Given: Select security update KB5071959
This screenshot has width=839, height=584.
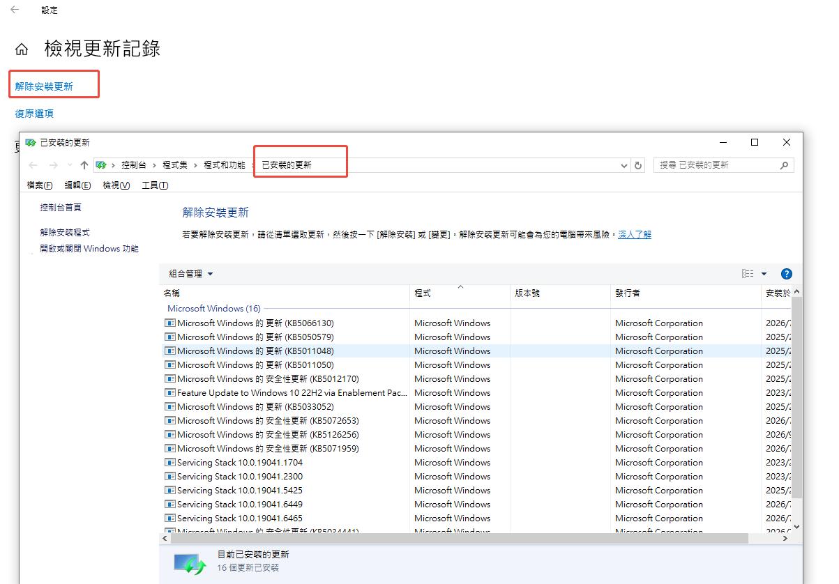Looking at the screenshot, I should 478,449.
